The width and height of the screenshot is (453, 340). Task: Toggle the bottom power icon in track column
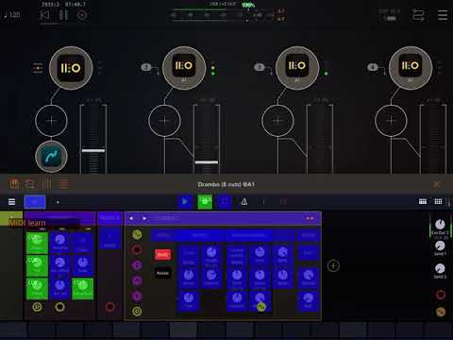click(137, 312)
